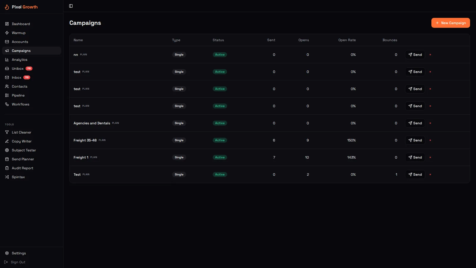The width and height of the screenshot is (476, 268).
Task: Click the Sign Out icon
Action: click(x=6, y=262)
